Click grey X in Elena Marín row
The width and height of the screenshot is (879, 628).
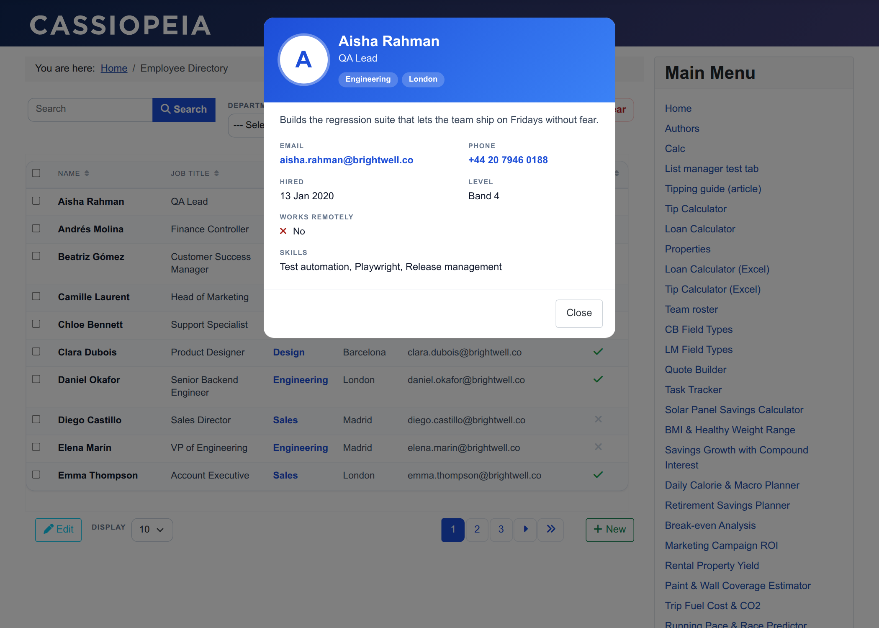pyautogui.click(x=598, y=447)
